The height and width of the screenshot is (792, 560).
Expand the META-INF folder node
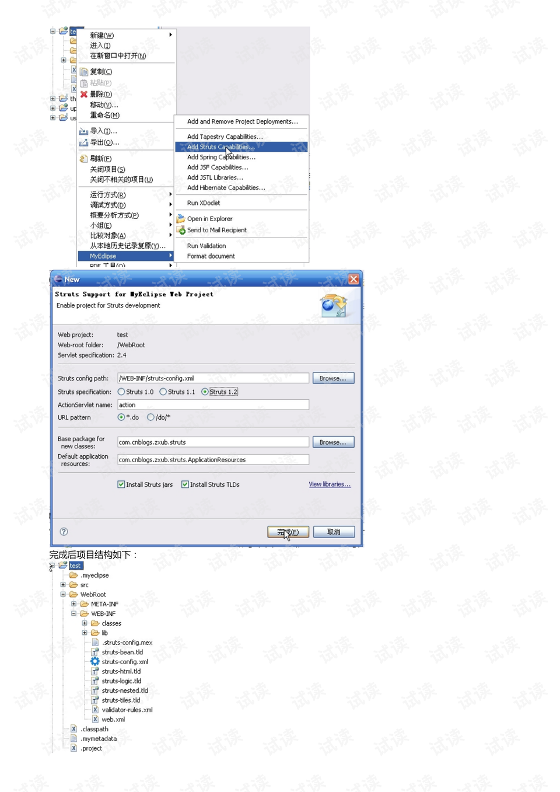73,604
